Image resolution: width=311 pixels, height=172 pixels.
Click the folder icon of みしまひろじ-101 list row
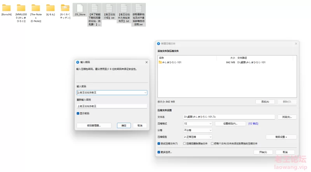[x=160, y=62]
